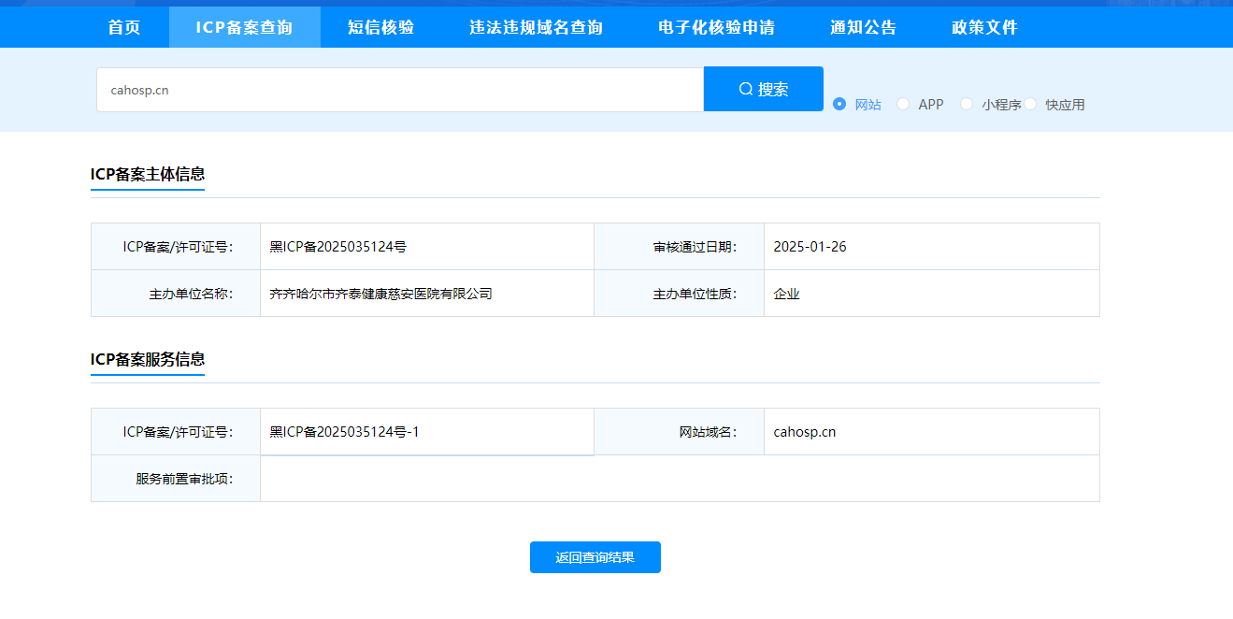Click license number 黑ICP备2025035124号

pos(338,247)
